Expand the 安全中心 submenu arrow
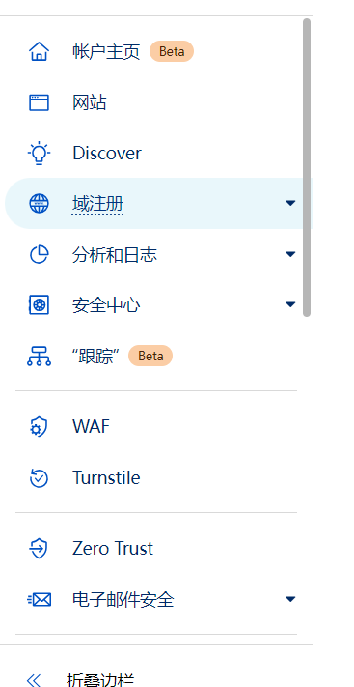This screenshot has height=687, width=354. (290, 304)
